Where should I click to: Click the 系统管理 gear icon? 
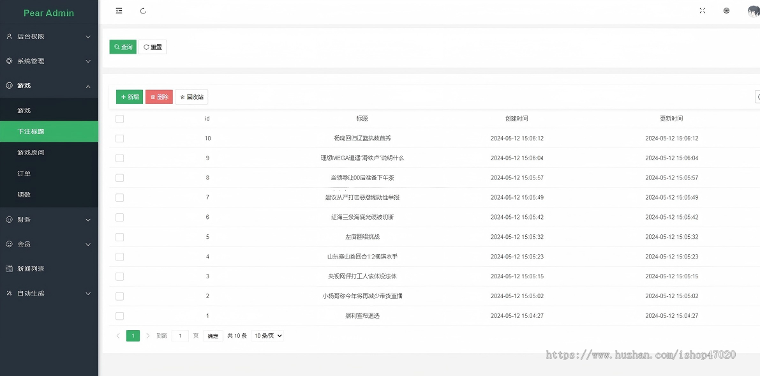click(x=9, y=61)
